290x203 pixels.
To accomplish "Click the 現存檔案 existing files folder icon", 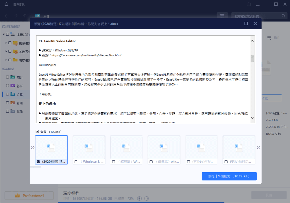I will click(x=15, y=60).
